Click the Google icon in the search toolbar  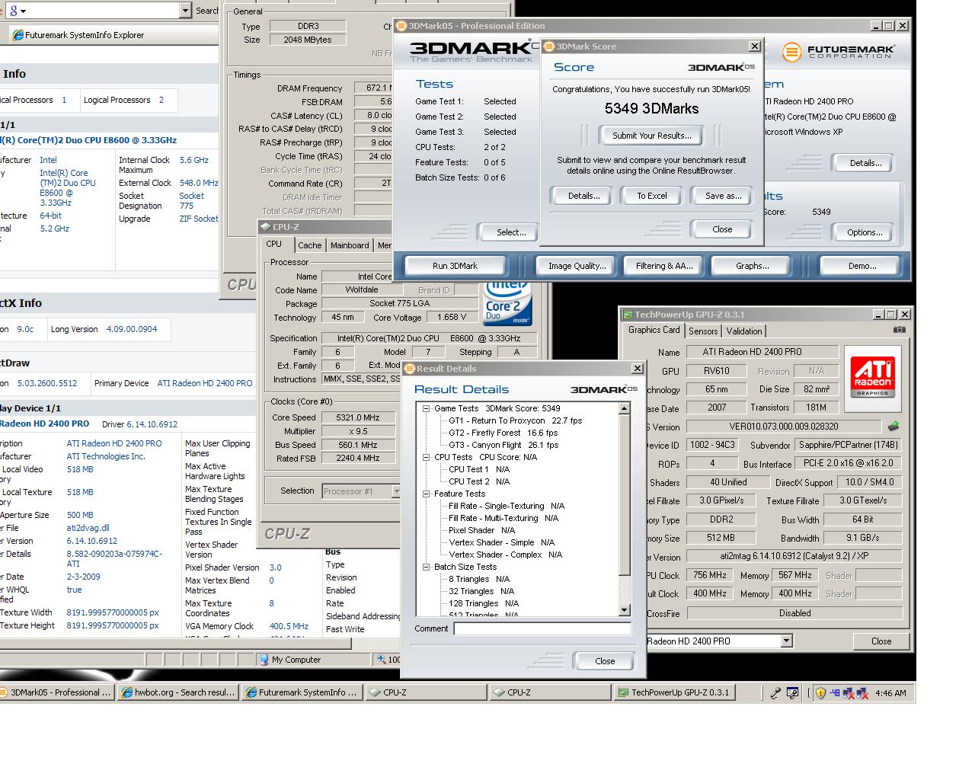tap(14, 11)
